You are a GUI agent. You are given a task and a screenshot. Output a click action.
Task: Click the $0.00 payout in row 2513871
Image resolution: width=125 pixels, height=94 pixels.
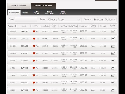tap(103, 83)
